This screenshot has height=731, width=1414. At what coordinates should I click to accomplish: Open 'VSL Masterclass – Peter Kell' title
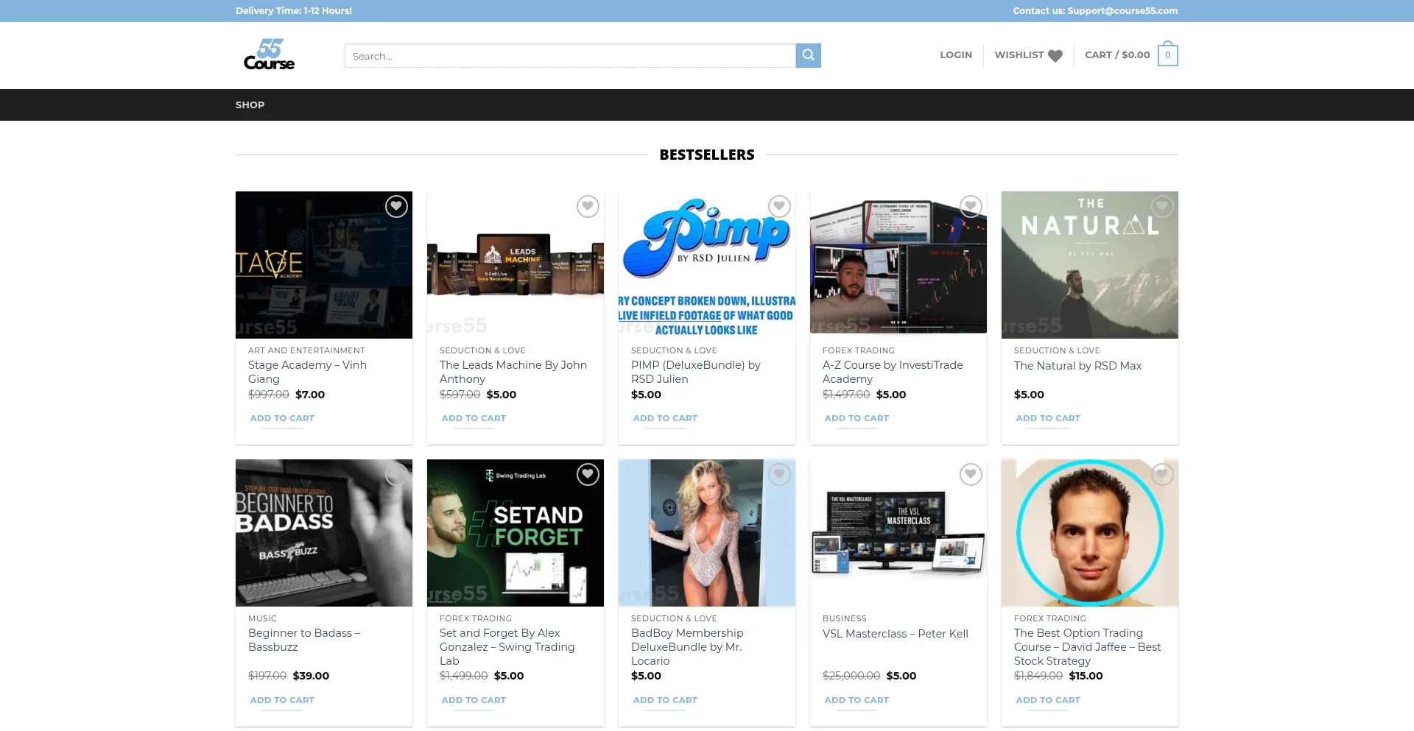click(896, 634)
